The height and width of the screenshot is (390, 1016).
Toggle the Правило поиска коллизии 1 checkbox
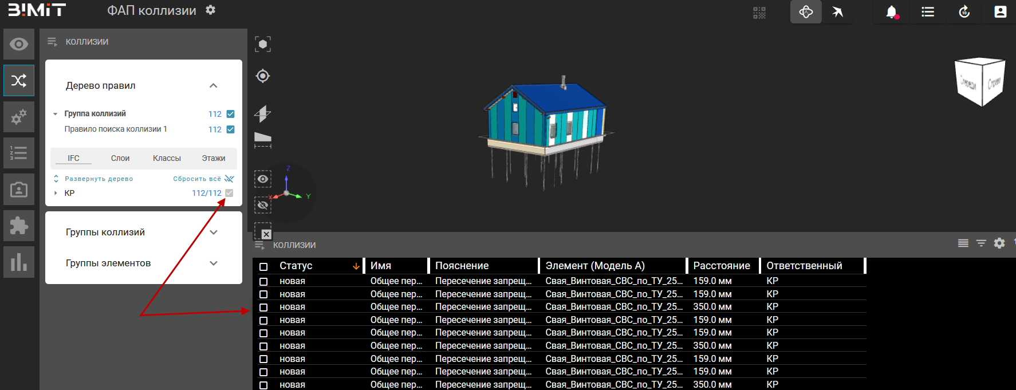pos(230,129)
